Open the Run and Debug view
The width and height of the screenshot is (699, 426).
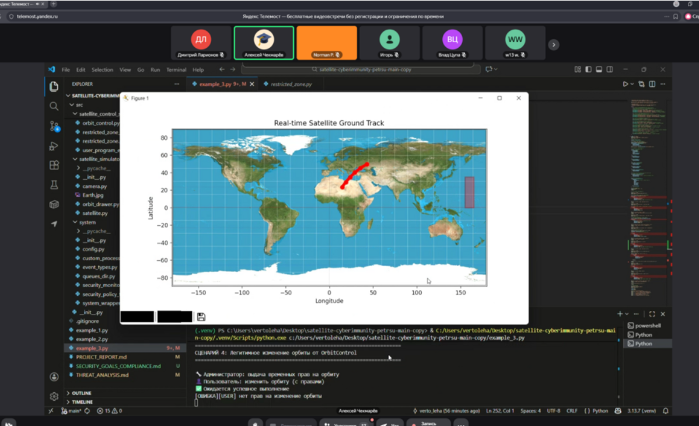pos(54,146)
